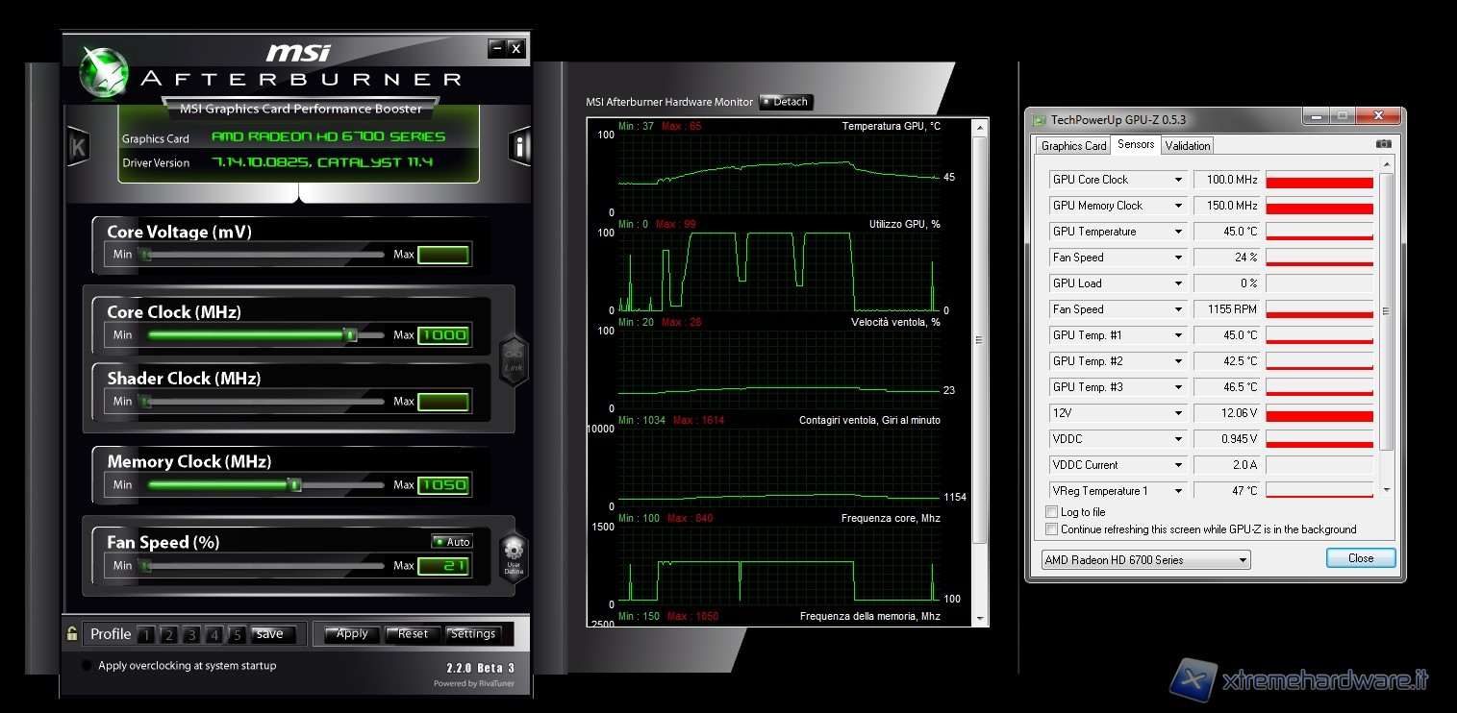1457x713 pixels.
Task: Click the Graphics Card name AMD Radeon HD 6700
Action: pos(328,137)
